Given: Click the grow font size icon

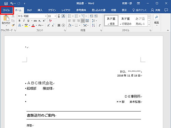Looking at the screenshot, I should [49, 25].
